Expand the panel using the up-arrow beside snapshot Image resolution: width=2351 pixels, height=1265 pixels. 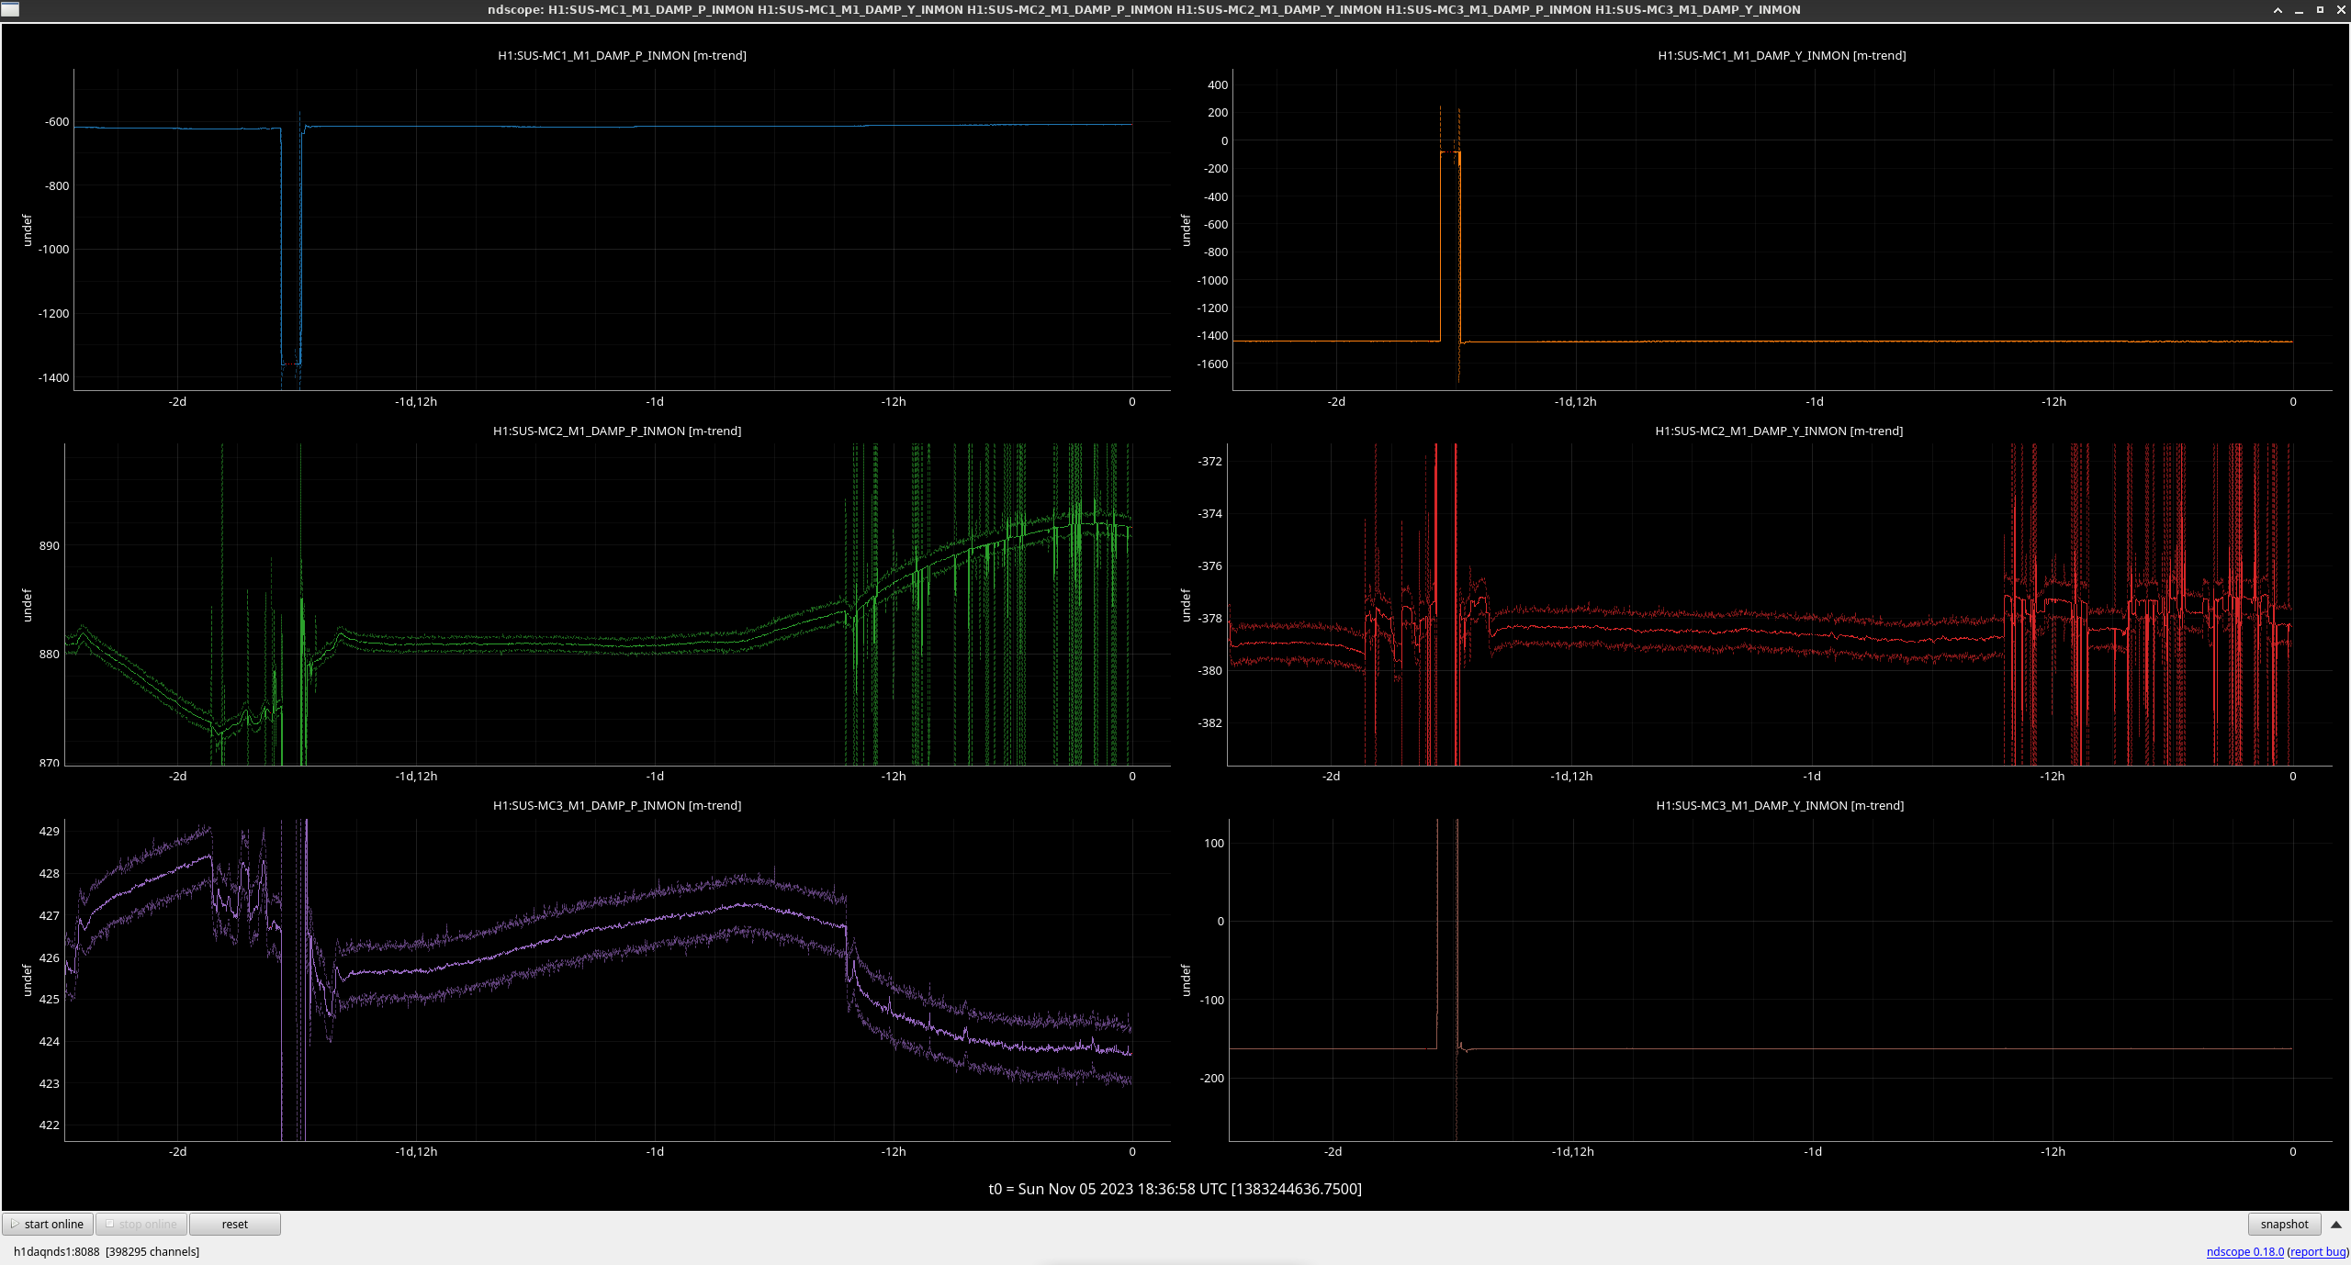2336,1224
